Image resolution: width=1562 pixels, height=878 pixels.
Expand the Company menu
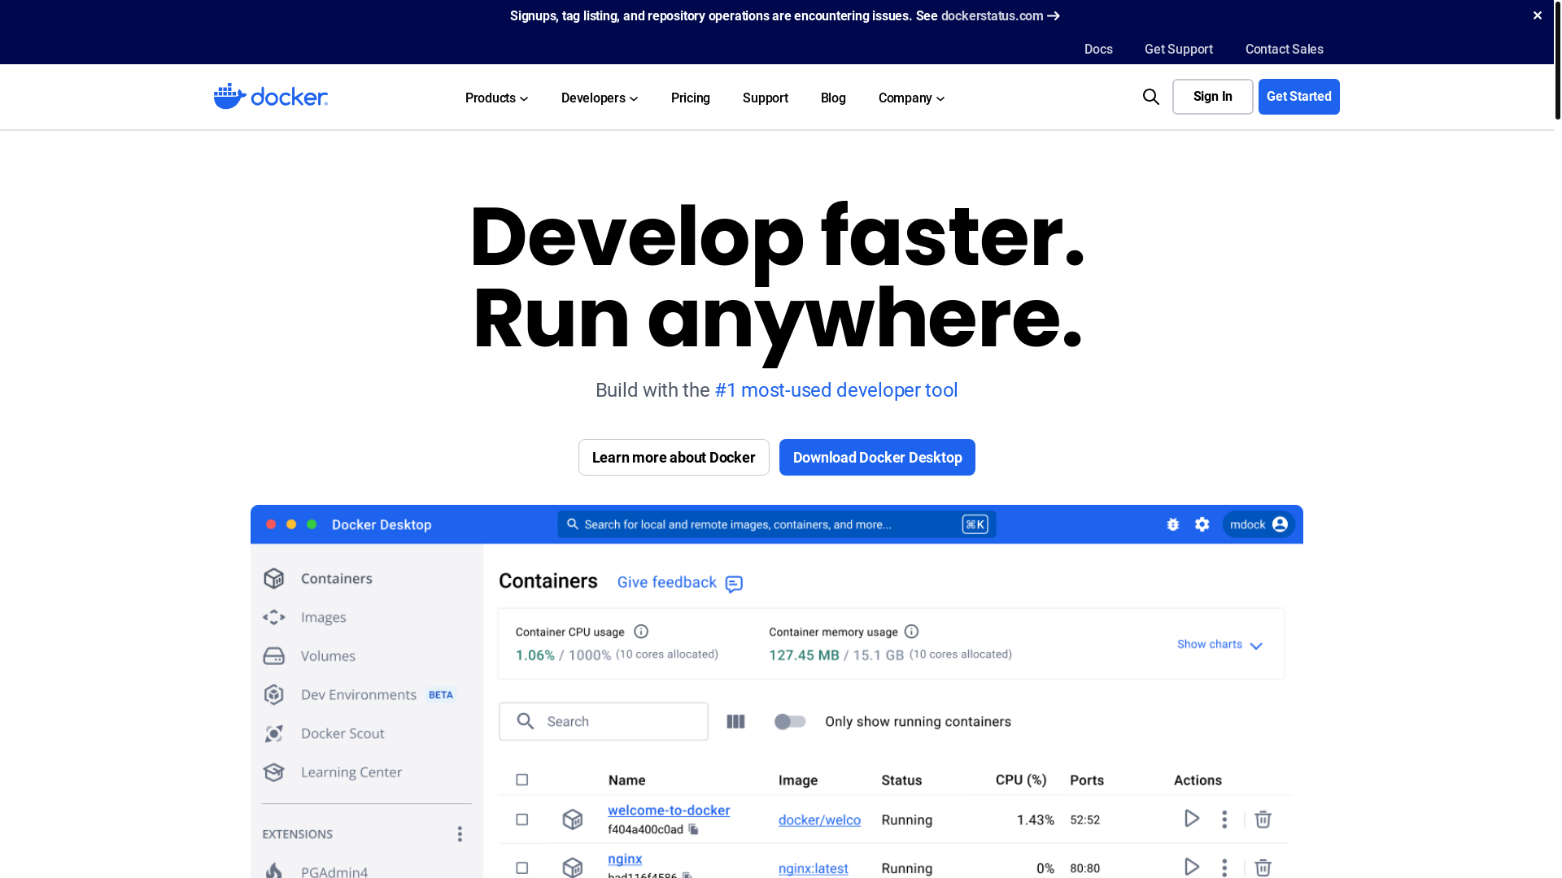point(911,98)
